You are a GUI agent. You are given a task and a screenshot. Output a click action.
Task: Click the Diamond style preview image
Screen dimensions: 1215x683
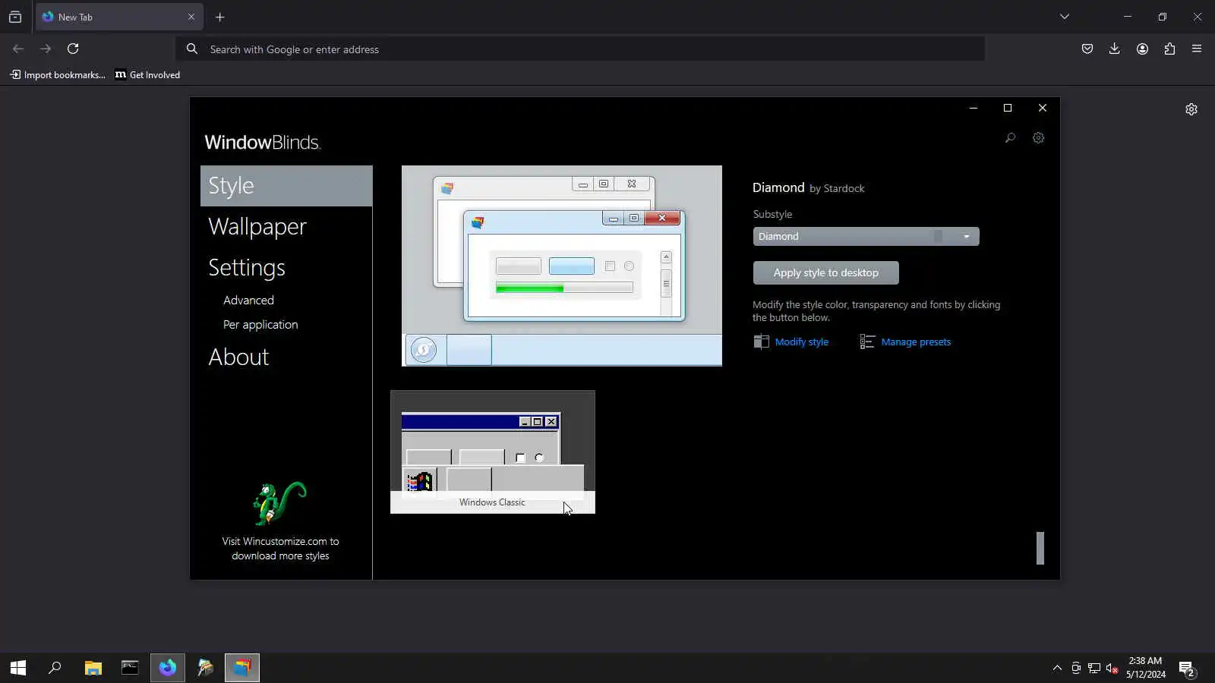[562, 266]
